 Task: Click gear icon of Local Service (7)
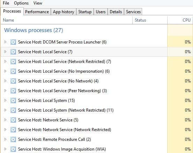[13, 52]
